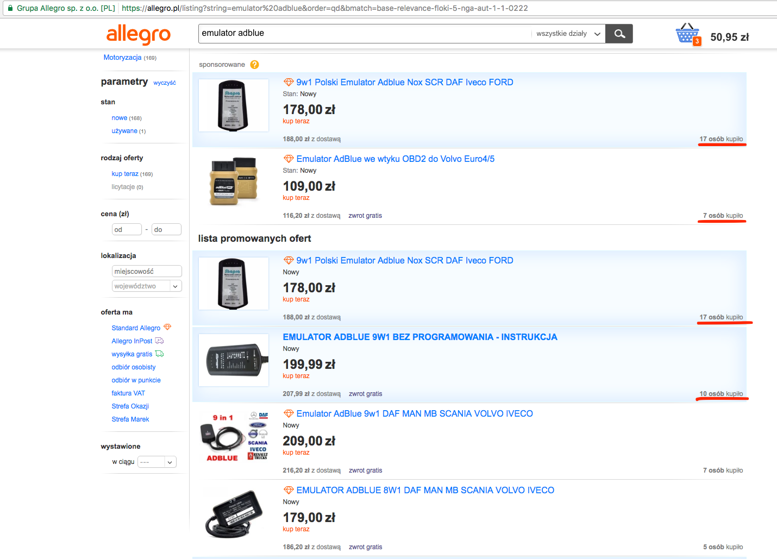Viewport: 777px width, 559px height.
Task: Click diamond icon beside Volvo Euro4/5 emulator
Action: tap(289, 159)
